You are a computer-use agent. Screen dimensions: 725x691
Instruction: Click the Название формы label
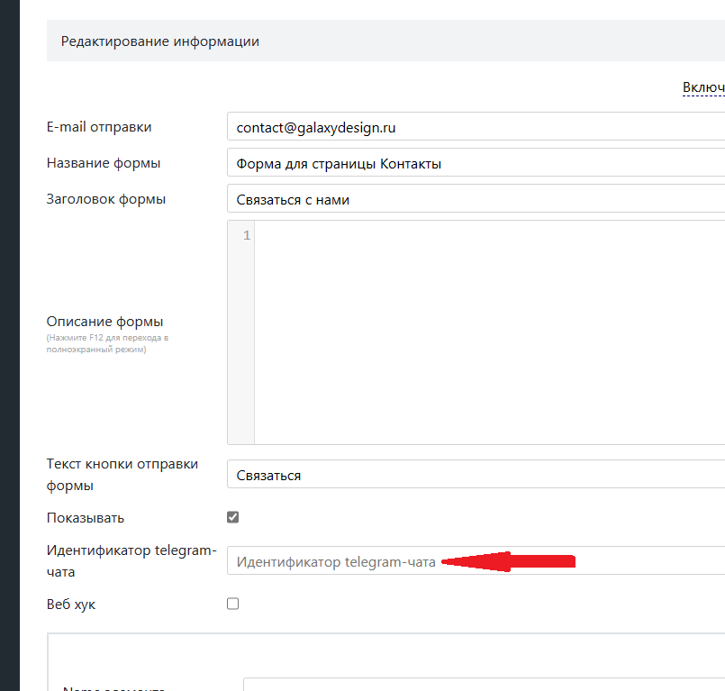point(104,163)
